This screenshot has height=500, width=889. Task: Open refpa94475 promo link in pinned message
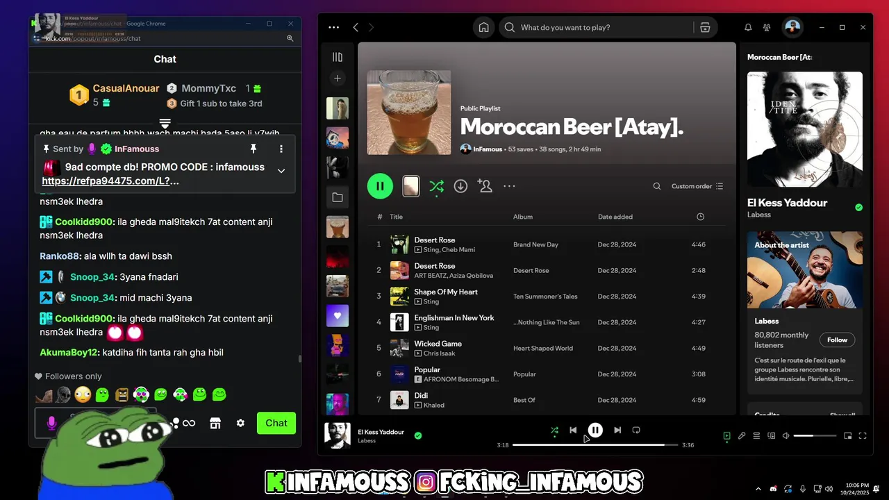(x=110, y=181)
